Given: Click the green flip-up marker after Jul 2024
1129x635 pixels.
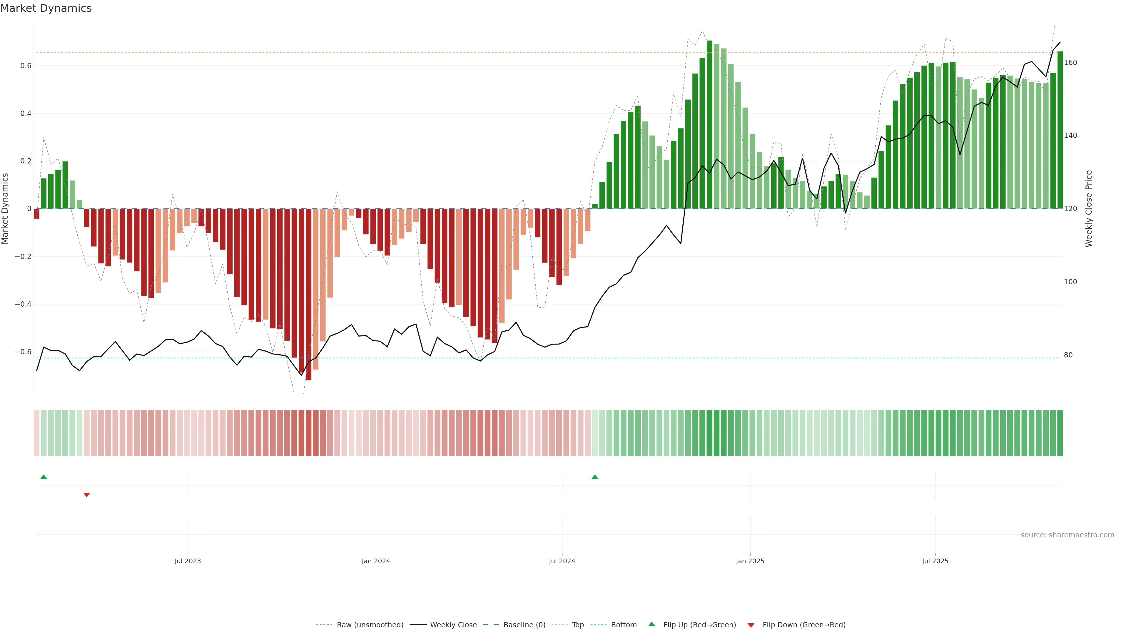Looking at the screenshot, I should point(595,477).
